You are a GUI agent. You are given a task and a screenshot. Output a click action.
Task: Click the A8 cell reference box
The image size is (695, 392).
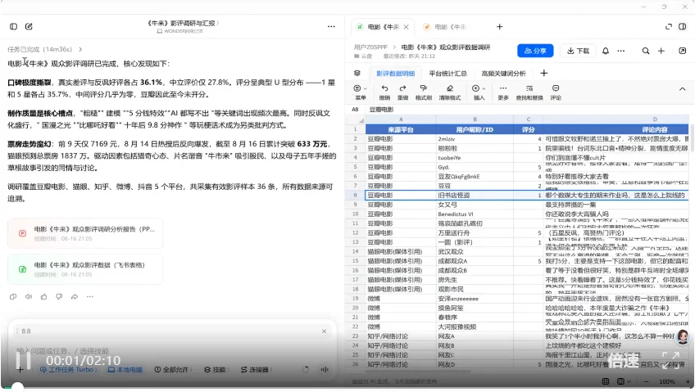point(356,110)
